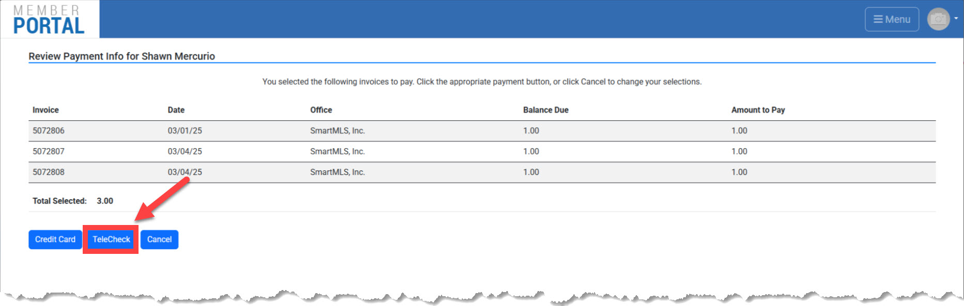Click the Invoice column header
This screenshot has height=306, width=964.
point(45,110)
